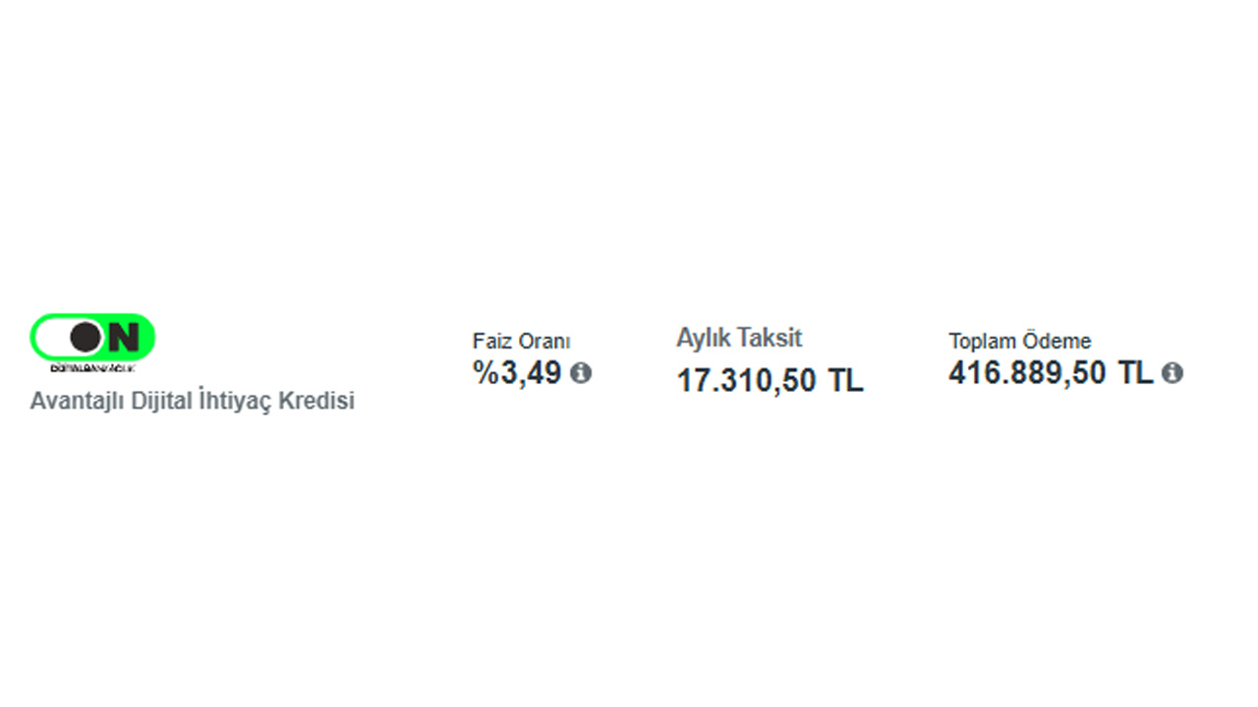Select the 17.310,50 monthly installment amount
This screenshot has height=707, width=1258.
coord(747,381)
